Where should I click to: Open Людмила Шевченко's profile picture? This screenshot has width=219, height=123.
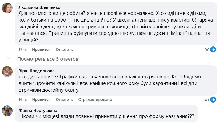7,8
